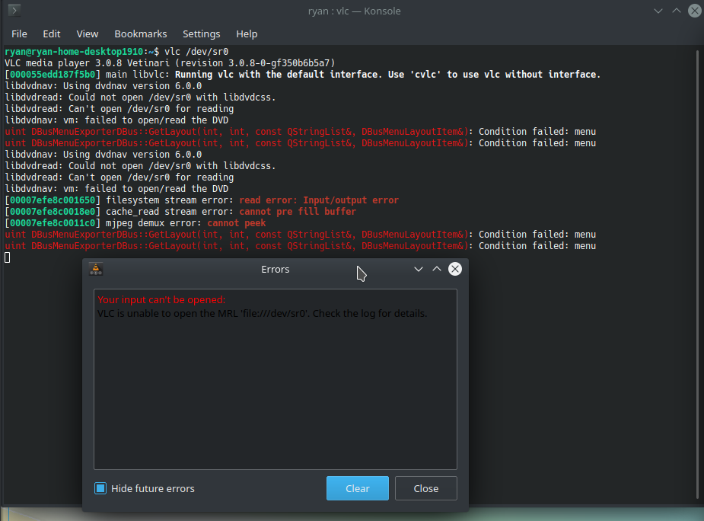Click the Konsole vertical scrollbar
The height and width of the screenshot is (521, 704).
click(697, 274)
